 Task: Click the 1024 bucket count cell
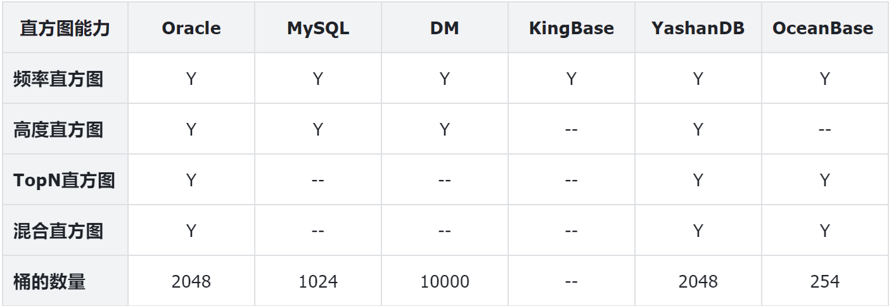pyautogui.click(x=318, y=281)
